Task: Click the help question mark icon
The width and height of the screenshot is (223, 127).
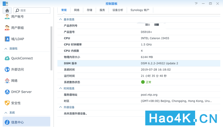Action: [196, 4]
